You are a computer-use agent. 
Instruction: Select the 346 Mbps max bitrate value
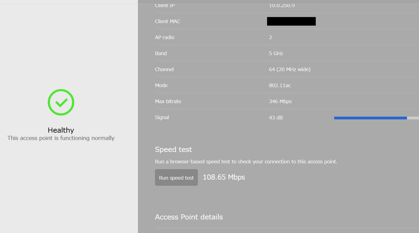pos(280,101)
